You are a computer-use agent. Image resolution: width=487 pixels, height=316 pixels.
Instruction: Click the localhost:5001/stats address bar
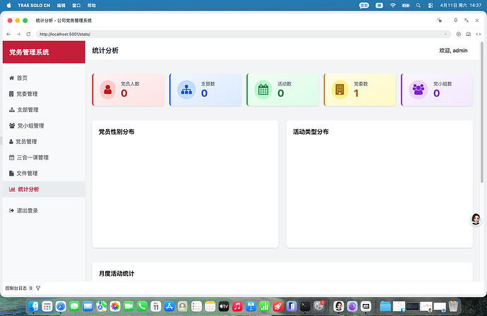pyautogui.click(x=243, y=34)
